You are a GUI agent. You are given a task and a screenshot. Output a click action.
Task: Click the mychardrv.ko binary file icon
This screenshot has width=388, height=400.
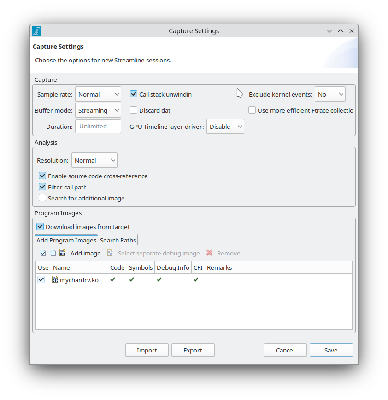tap(55, 279)
